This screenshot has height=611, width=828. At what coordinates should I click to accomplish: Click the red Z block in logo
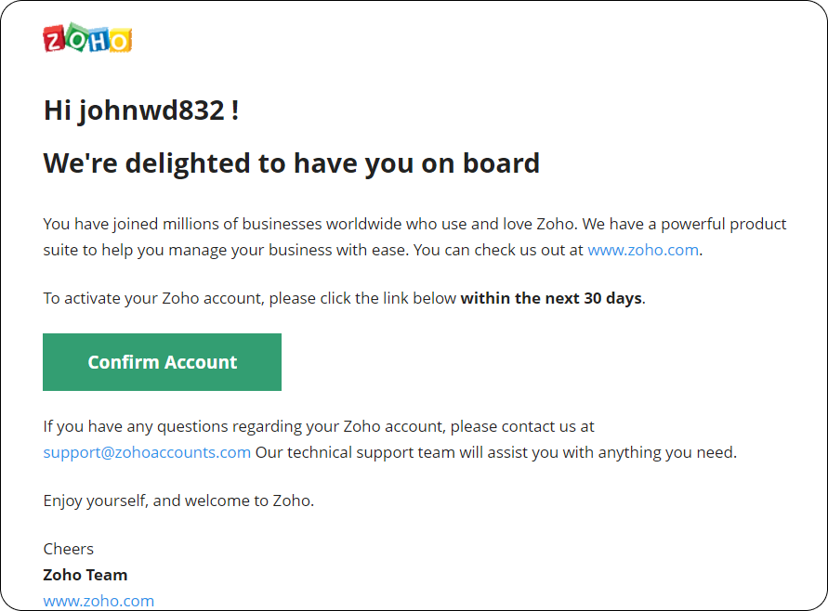click(x=54, y=40)
